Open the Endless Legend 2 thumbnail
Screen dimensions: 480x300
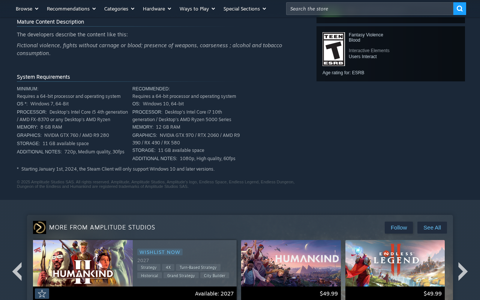tap(395, 263)
